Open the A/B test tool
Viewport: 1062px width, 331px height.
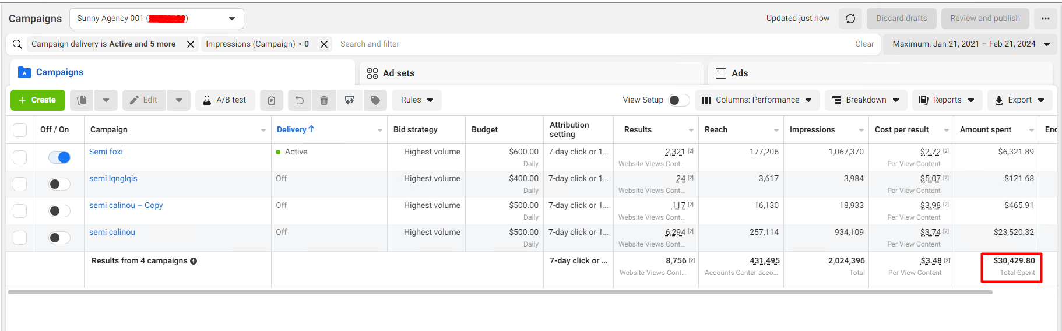pos(225,100)
